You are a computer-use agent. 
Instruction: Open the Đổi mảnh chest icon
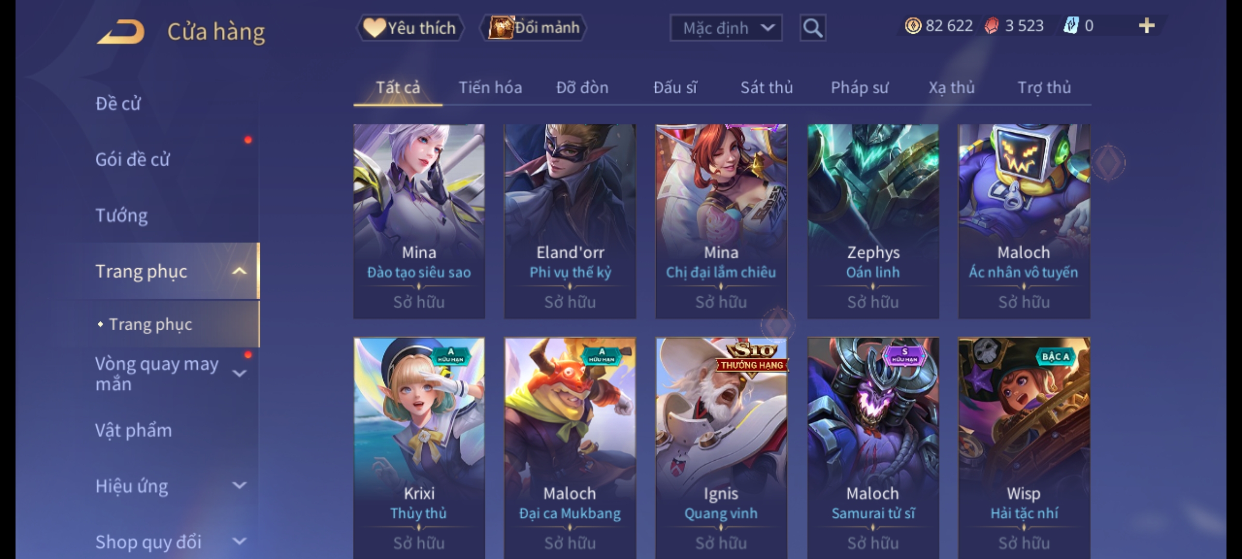500,28
